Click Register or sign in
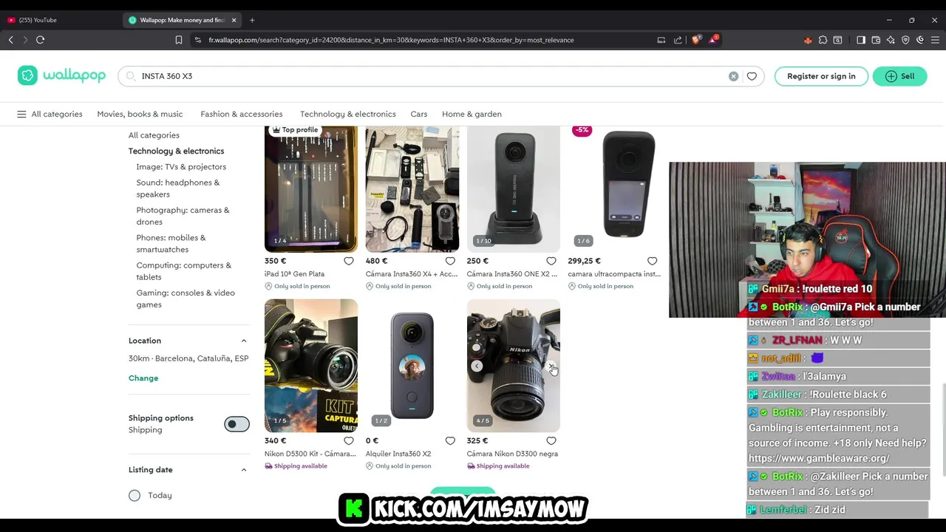This screenshot has width=946, height=532. 821,76
